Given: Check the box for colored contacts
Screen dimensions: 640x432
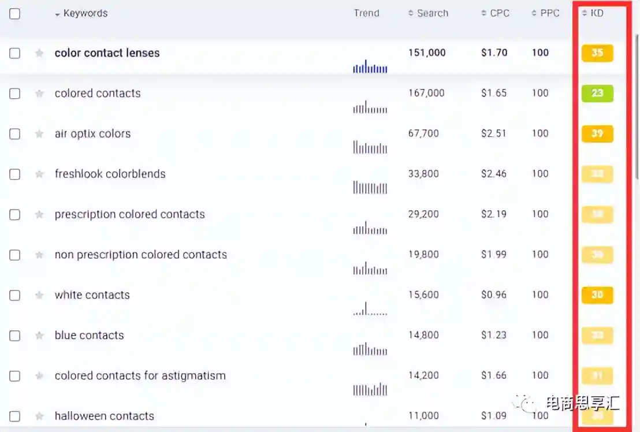Looking at the screenshot, I should coord(15,94).
